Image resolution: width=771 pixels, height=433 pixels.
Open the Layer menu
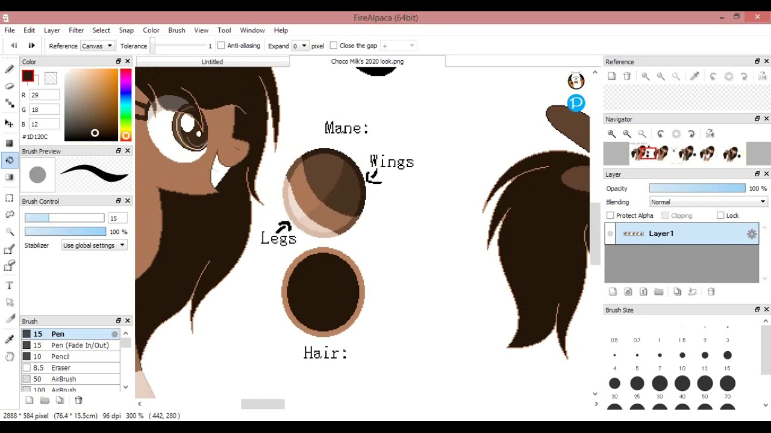(x=52, y=30)
